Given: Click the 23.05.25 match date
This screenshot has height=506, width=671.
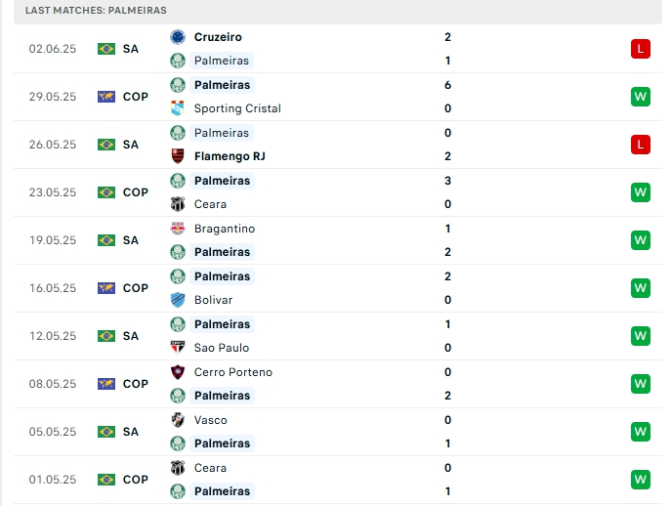Looking at the screenshot, I should coord(52,192).
